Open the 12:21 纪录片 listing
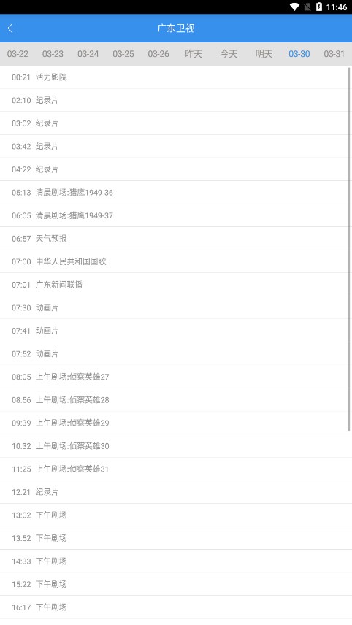Image resolution: width=352 pixels, height=625 pixels. pyautogui.click(x=176, y=492)
